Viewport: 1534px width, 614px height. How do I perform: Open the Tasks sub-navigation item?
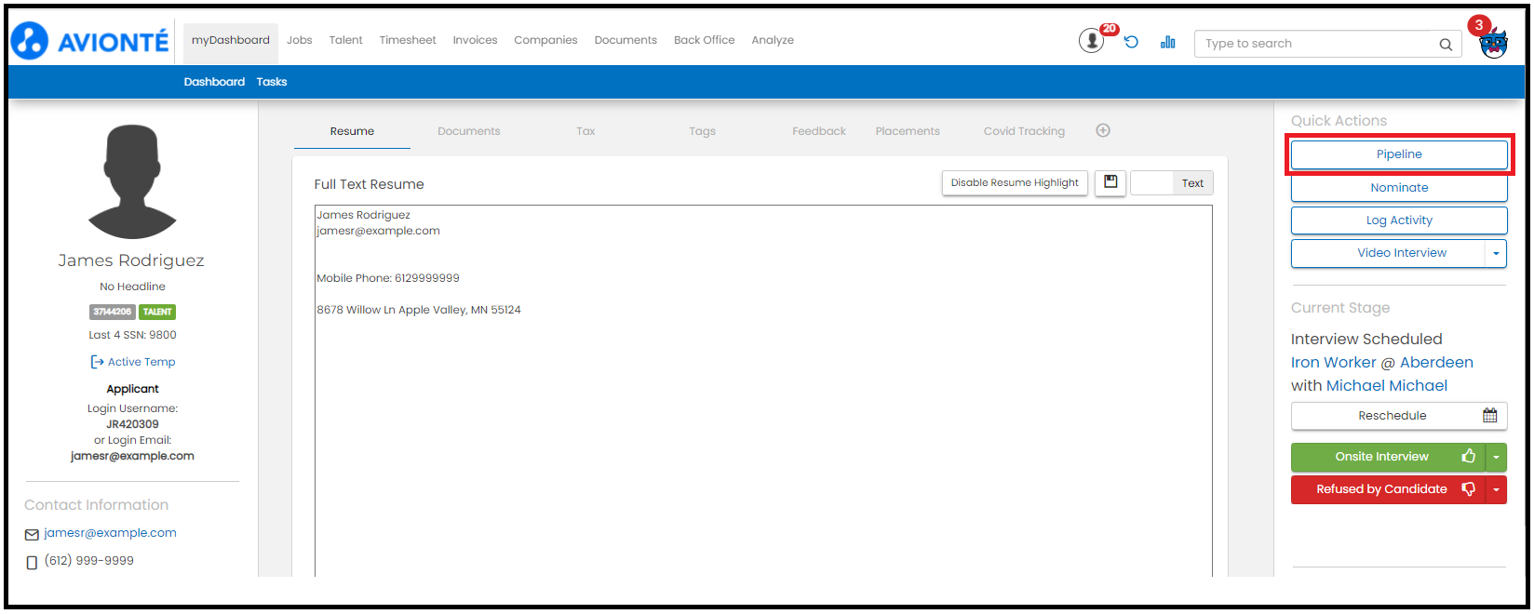click(x=272, y=82)
